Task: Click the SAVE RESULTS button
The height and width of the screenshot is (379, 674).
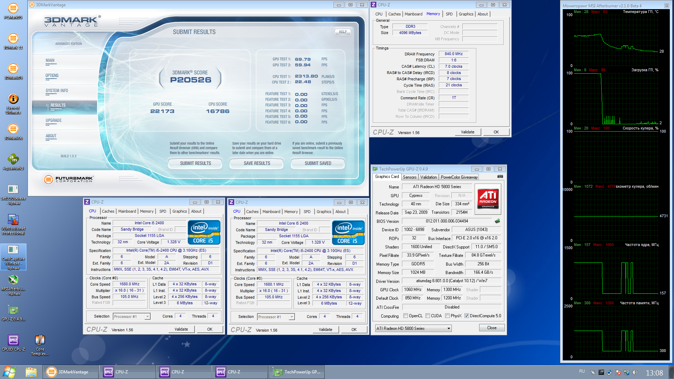Action: 257,164
